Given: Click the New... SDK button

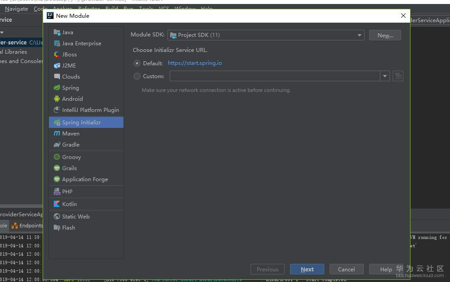Looking at the screenshot, I should click(385, 35).
